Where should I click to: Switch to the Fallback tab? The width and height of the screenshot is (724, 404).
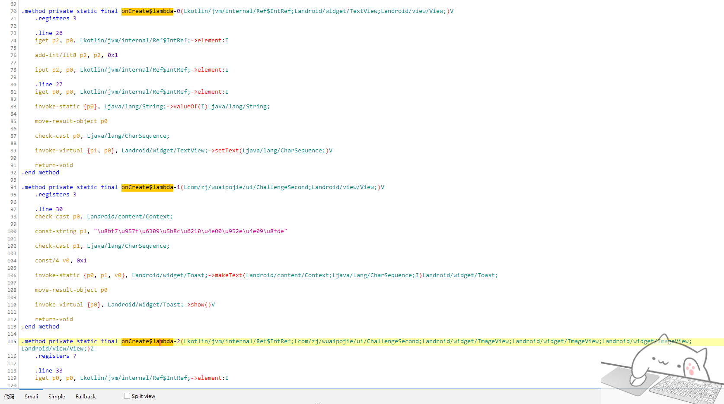click(86, 396)
